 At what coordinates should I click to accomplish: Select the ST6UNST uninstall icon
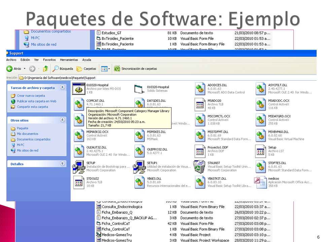pyautogui.click(x=200, y=166)
